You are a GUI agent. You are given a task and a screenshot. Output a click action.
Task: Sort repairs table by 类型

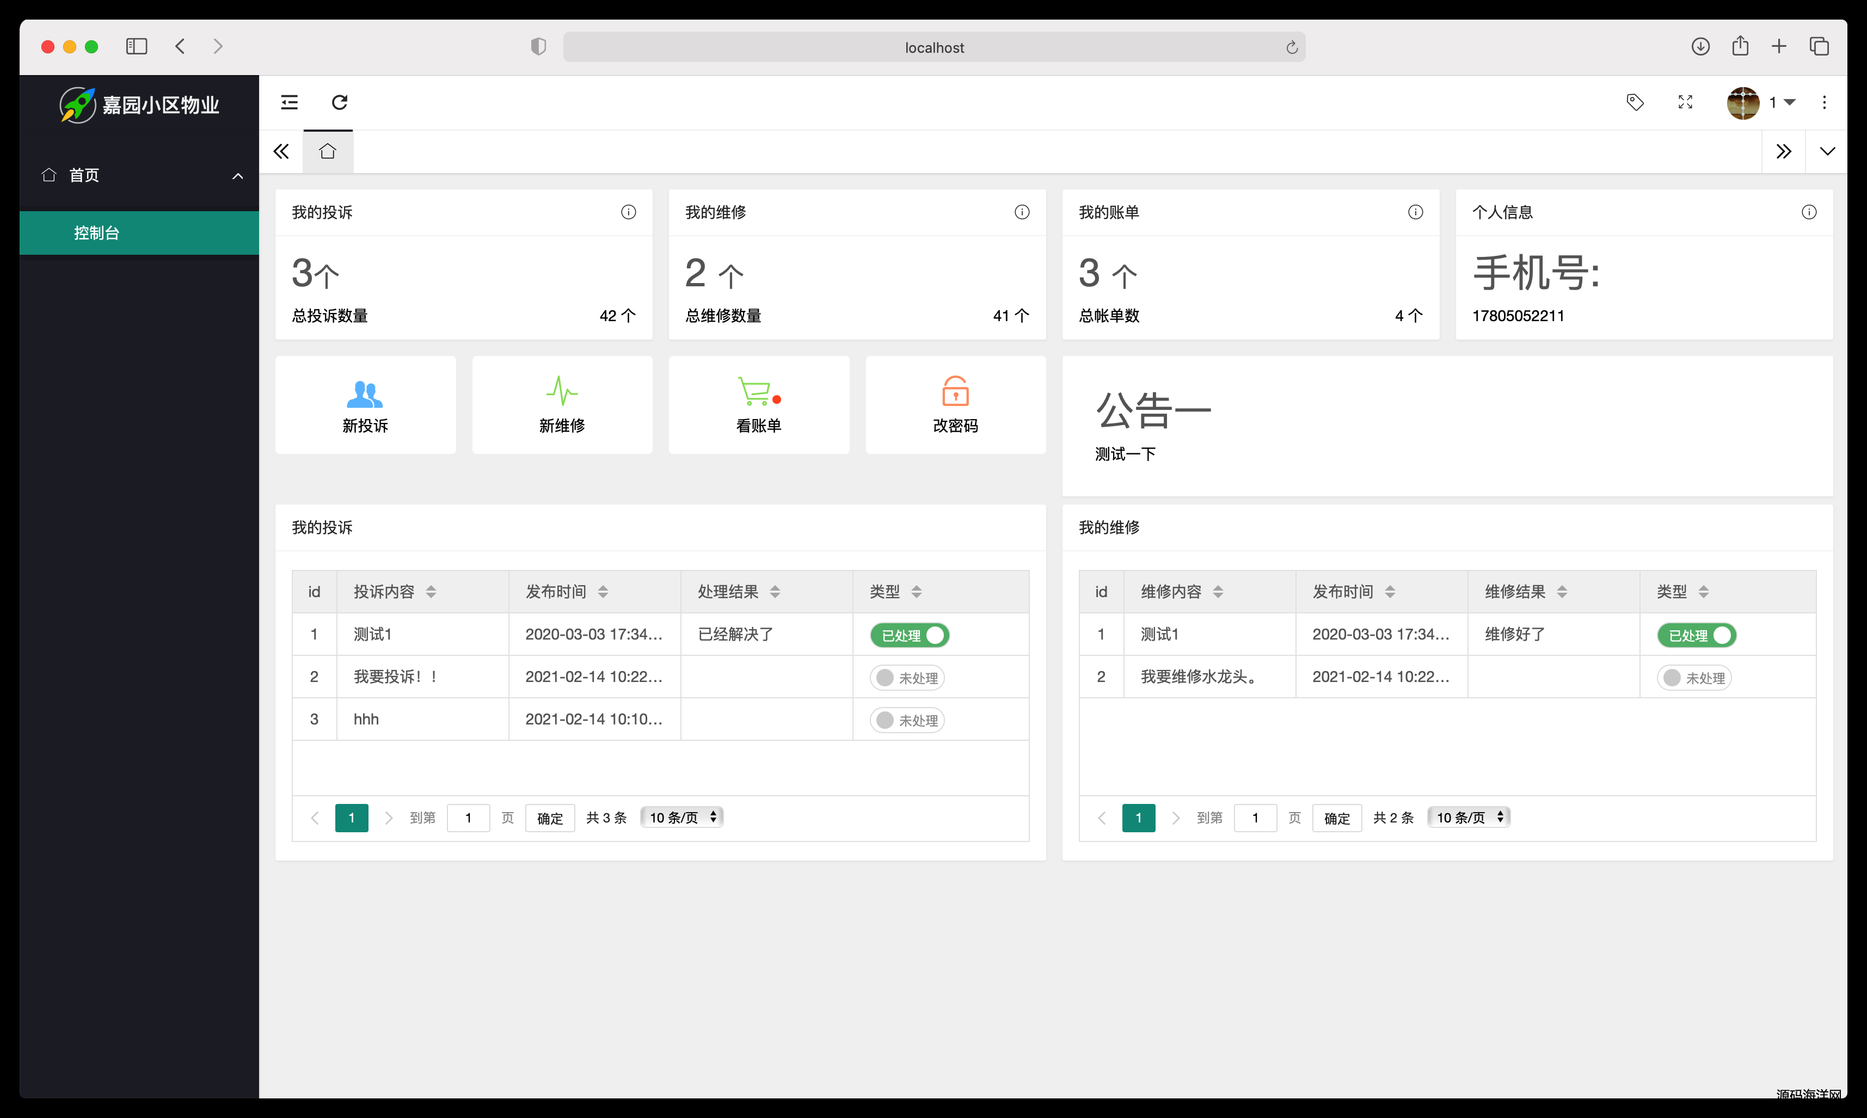(1704, 592)
